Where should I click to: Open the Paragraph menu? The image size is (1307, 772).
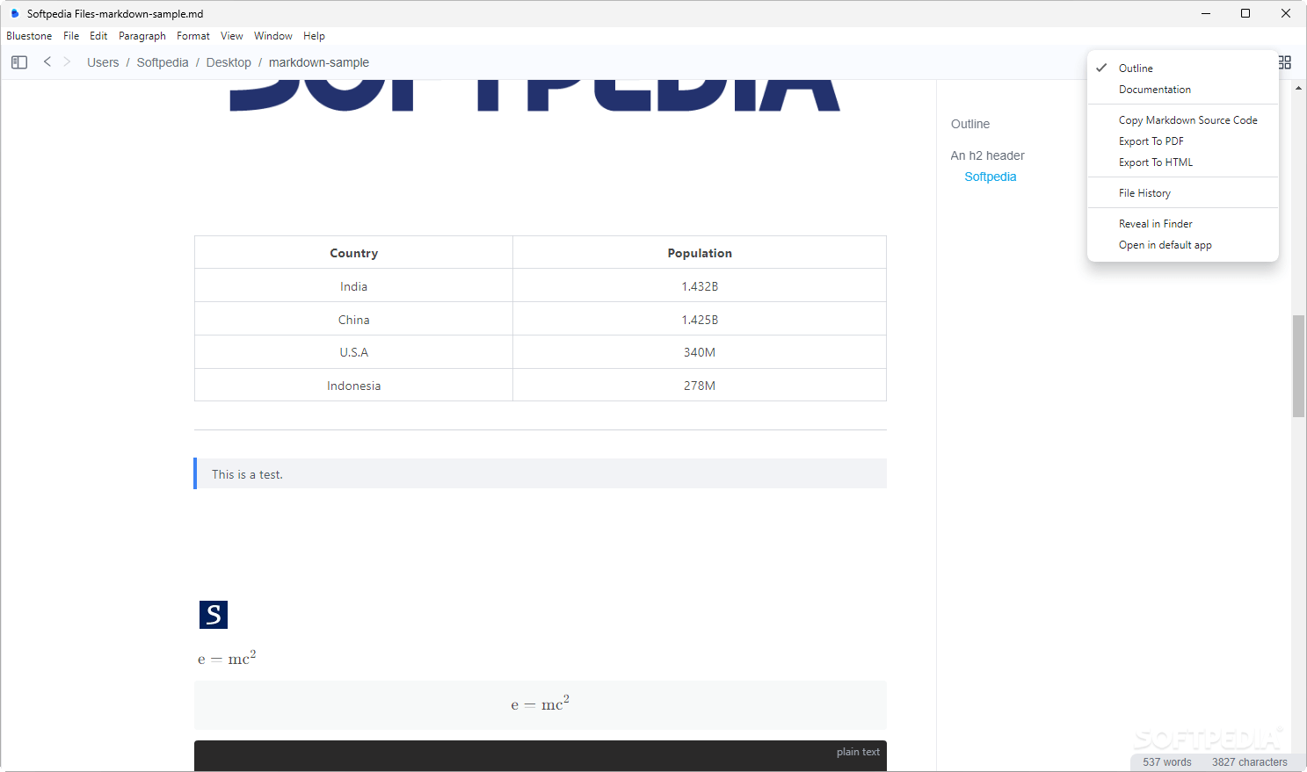(x=142, y=36)
